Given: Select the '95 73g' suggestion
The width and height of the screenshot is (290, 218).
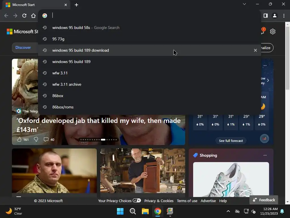Looking at the screenshot, I should coord(150,39).
